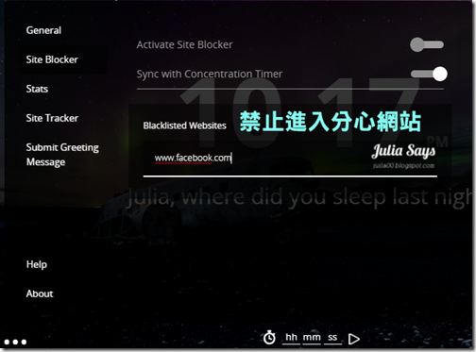The image size is (476, 352).
Task: Click the Blacklisted Websites heading
Action: [x=185, y=126]
